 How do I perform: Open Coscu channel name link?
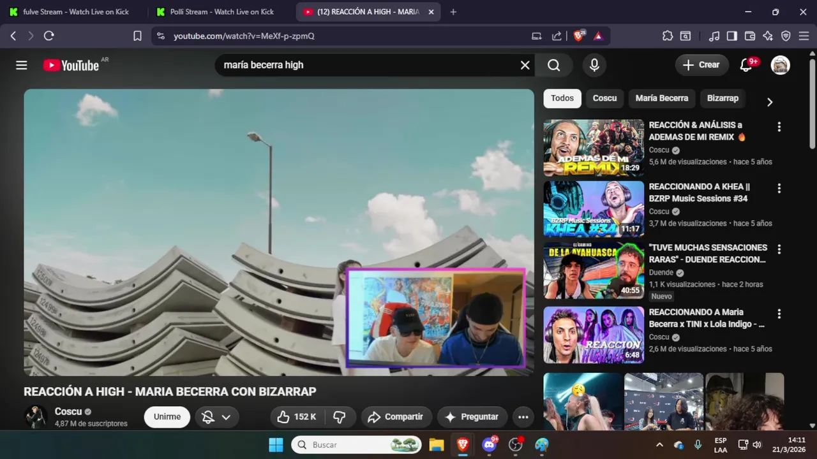(68, 411)
